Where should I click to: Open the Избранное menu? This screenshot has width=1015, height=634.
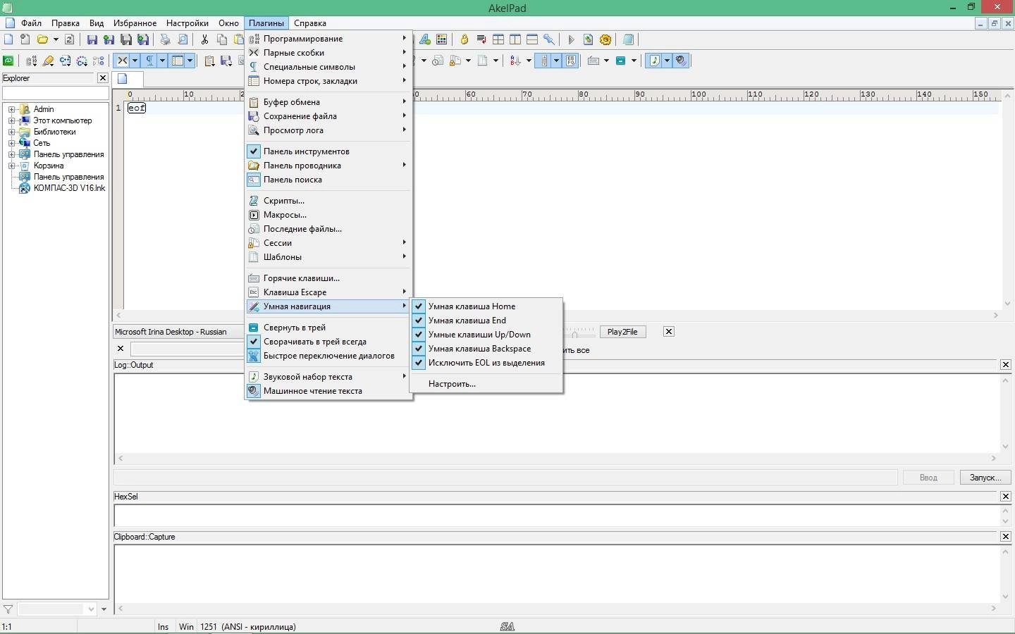135,23
